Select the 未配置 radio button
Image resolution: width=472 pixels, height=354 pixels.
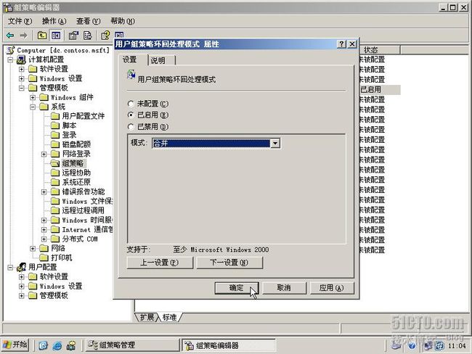[131, 104]
